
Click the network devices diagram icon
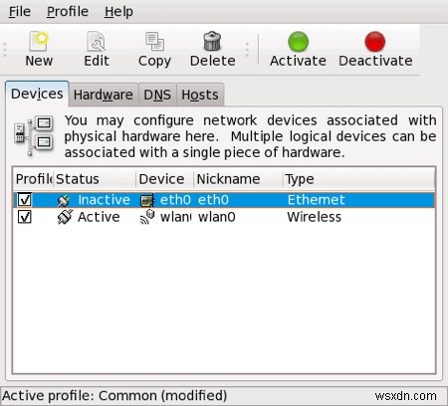[34, 136]
